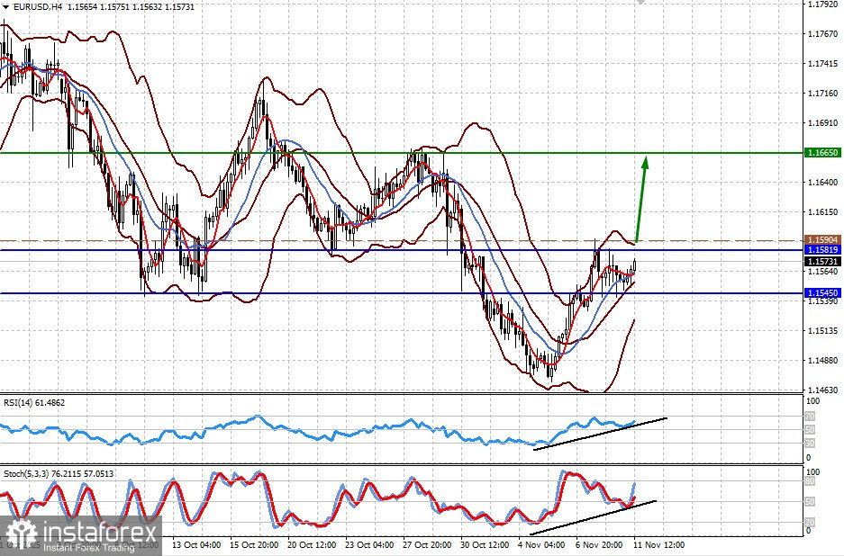Click the green upward arrow on chart
The height and width of the screenshot is (556, 844).
click(x=641, y=199)
